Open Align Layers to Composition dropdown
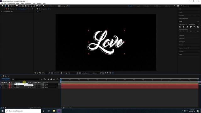201x113 pixels. [193, 24]
